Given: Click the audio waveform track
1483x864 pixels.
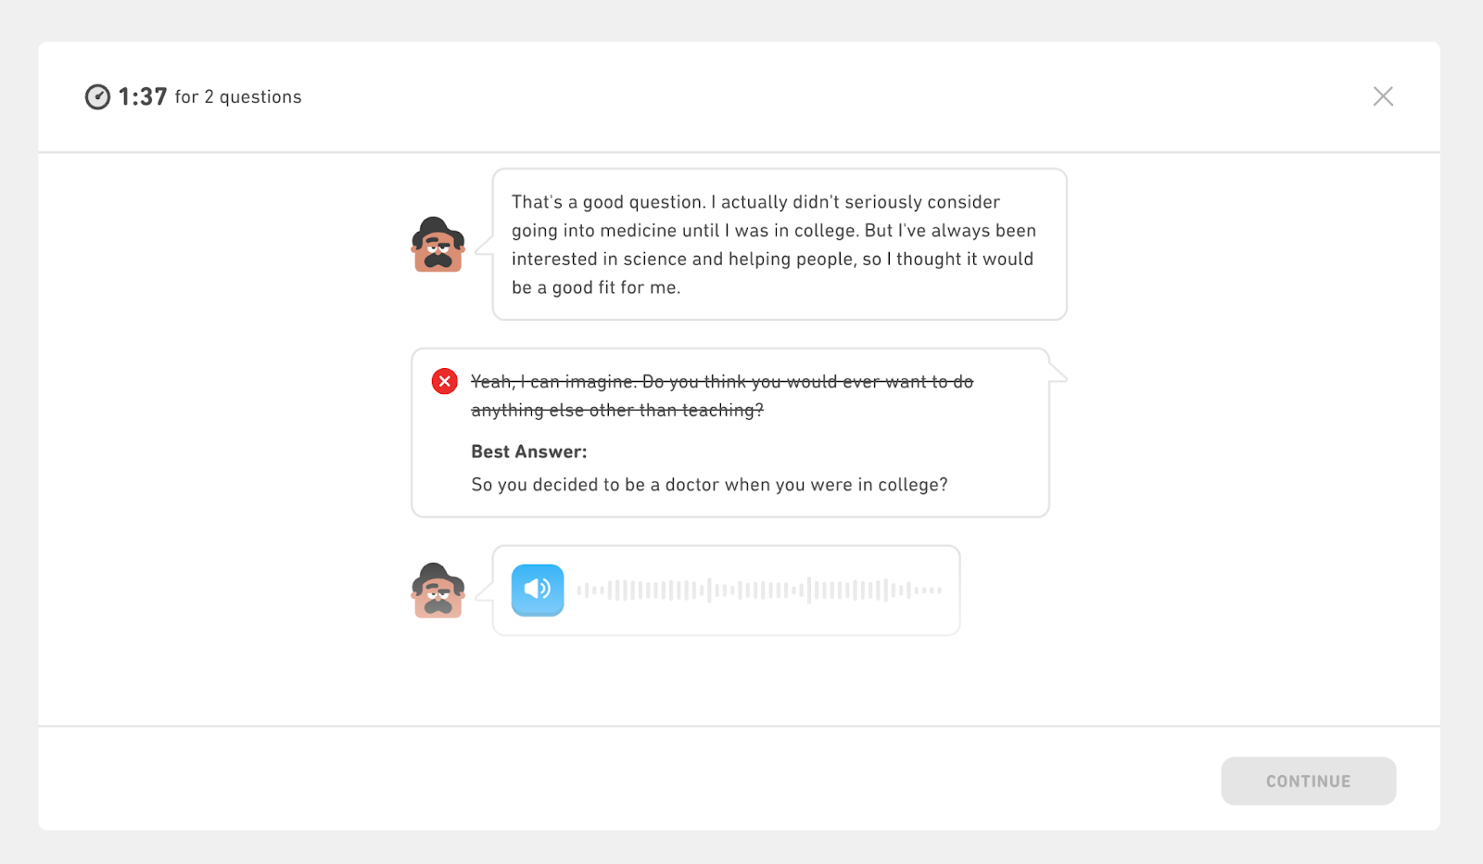Looking at the screenshot, I should pyautogui.click(x=758, y=590).
